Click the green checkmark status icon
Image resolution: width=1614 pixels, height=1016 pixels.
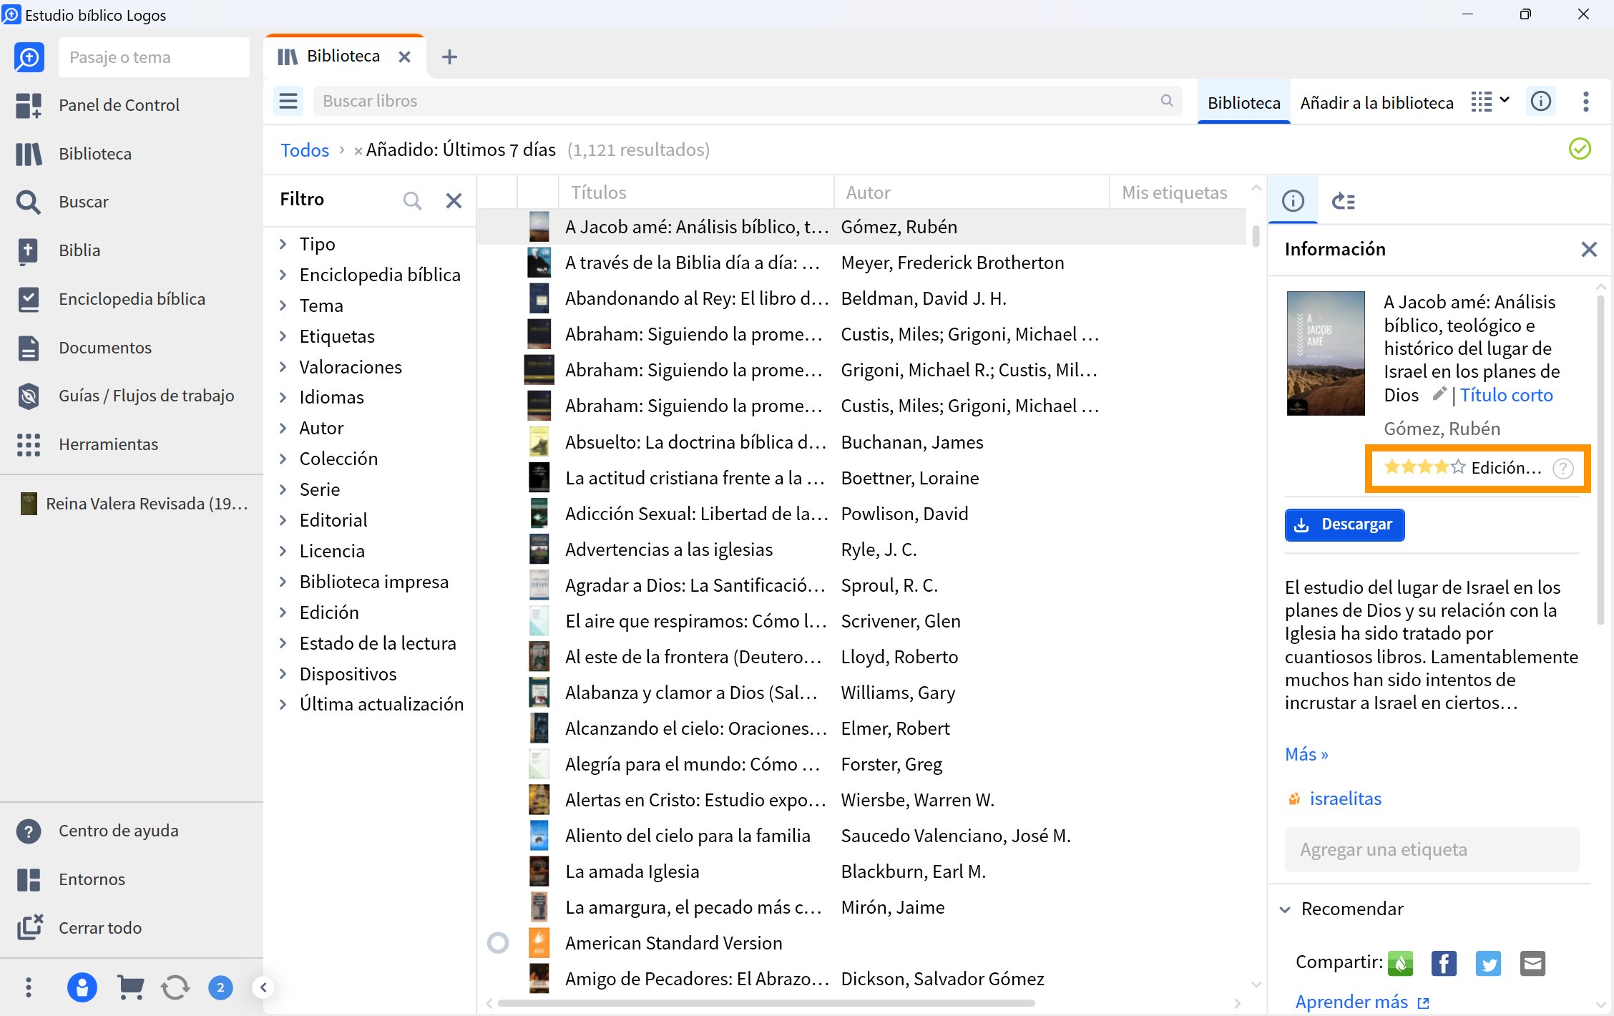pyautogui.click(x=1580, y=149)
